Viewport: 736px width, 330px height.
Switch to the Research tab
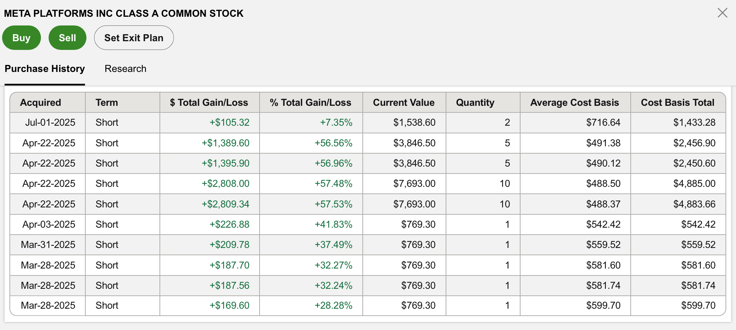coord(125,69)
